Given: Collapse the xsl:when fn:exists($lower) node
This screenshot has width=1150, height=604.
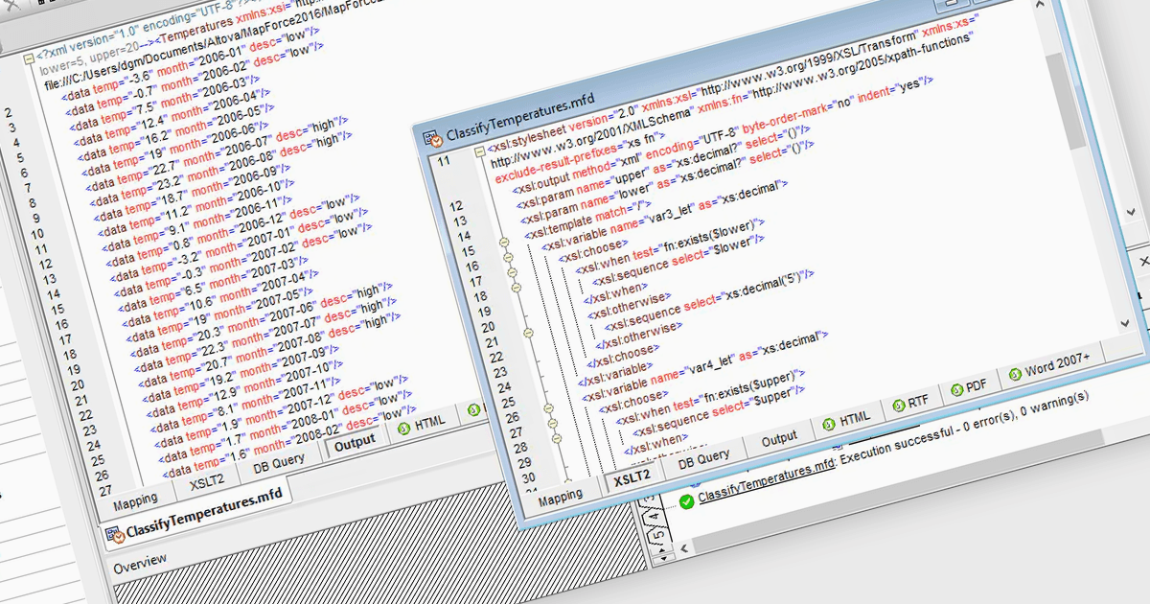Looking at the screenshot, I should coord(516,287).
